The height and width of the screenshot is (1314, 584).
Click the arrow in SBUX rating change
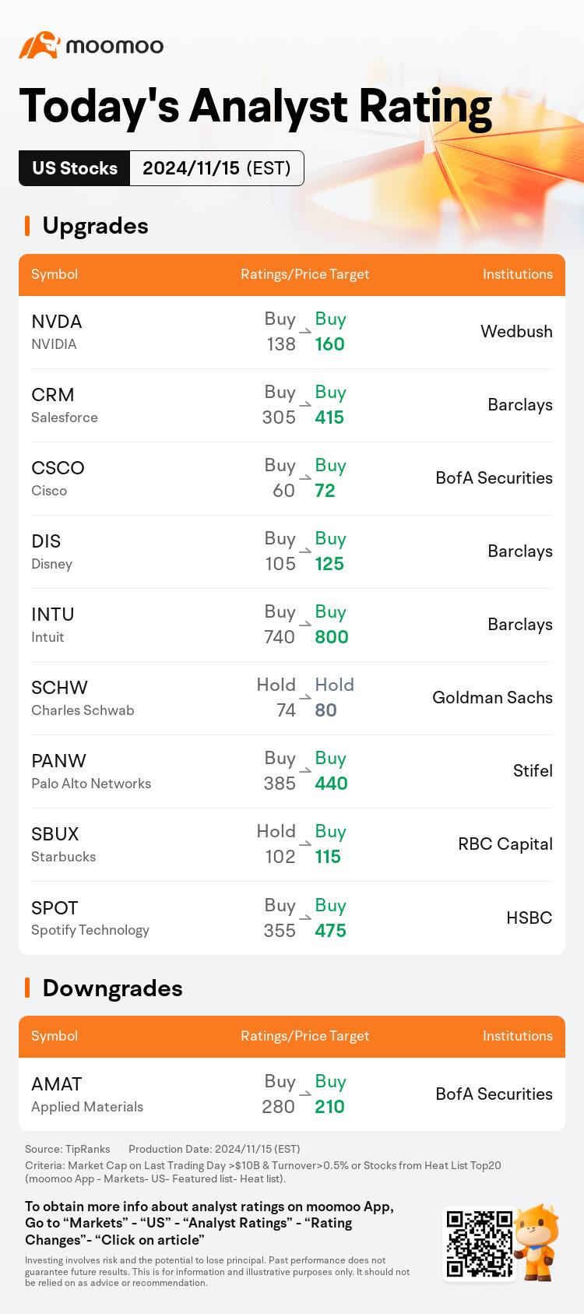(305, 844)
